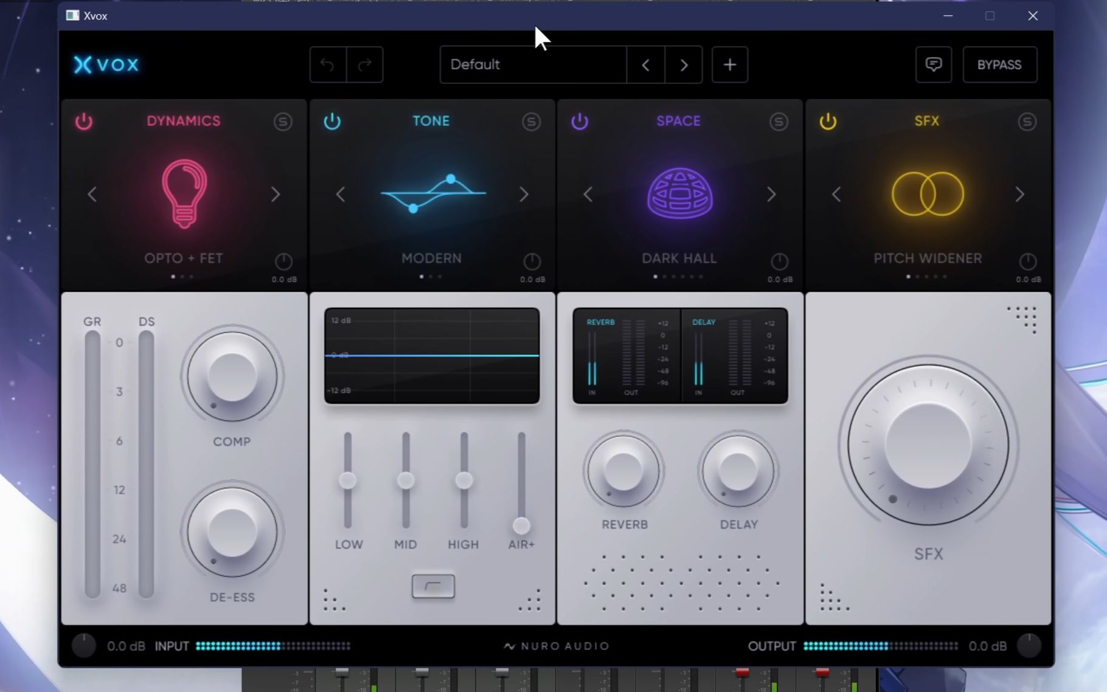The width and height of the screenshot is (1107, 692).
Task: Select the second Dynamics mode page dot
Action: click(182, 277)
